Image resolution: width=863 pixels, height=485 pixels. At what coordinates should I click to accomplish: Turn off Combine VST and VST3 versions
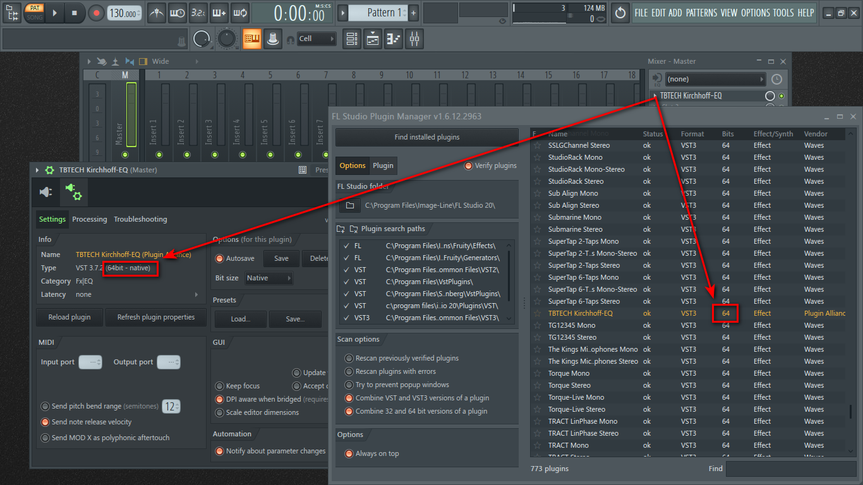[349, 398]
